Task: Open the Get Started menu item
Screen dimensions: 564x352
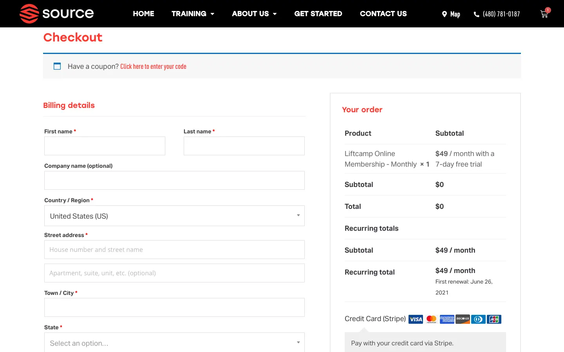Action: (x=318, y=14)
